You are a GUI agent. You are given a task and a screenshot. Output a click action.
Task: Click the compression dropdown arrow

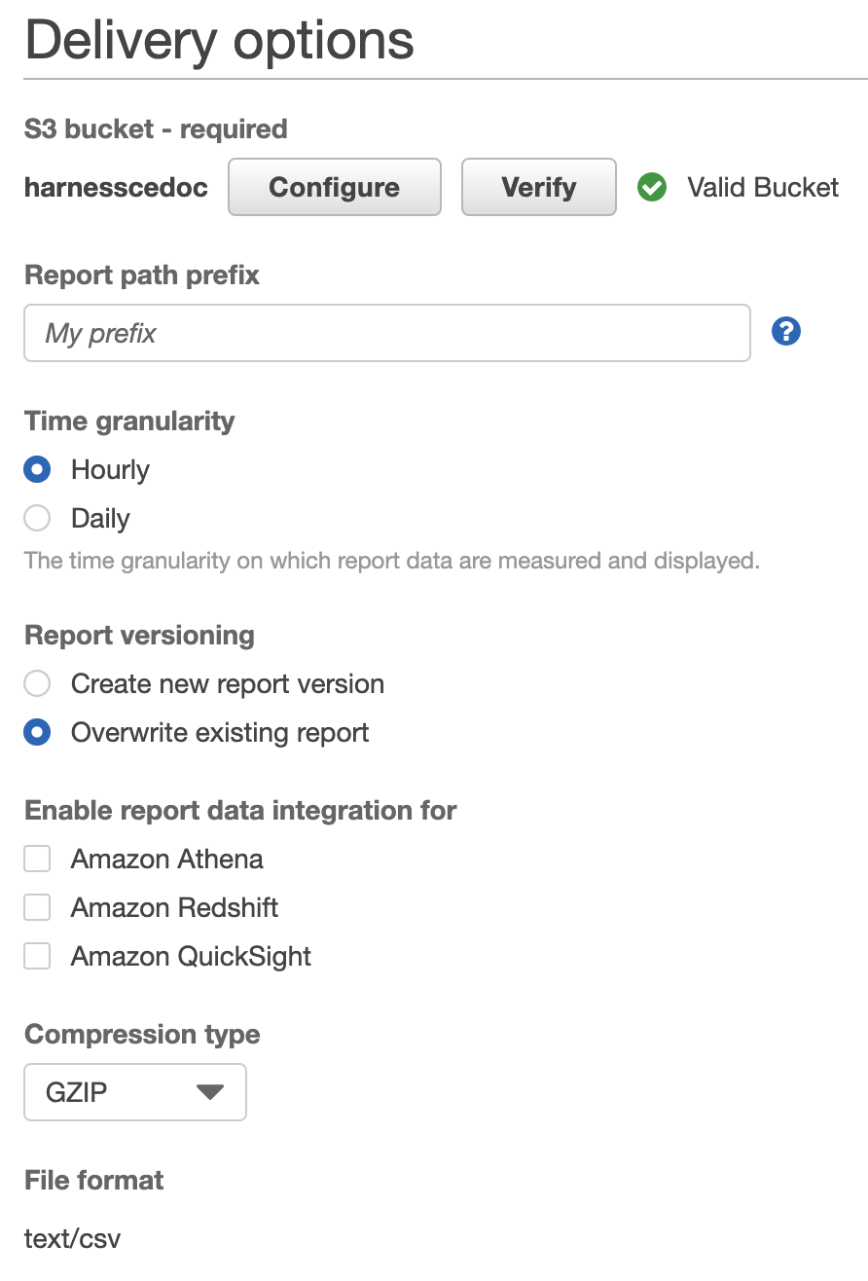tap(210, 1092)
